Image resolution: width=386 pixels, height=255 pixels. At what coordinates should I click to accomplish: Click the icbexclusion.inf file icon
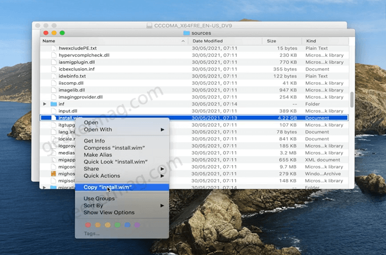pyautogui.click(x=53, y=69)
